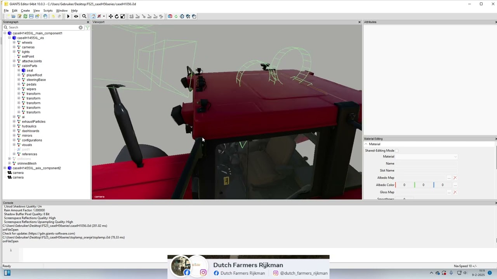Image resolution: width=497 pixels, height=279 pixels.
Task: Open the Material dropdown
Action: coord(426,157)
